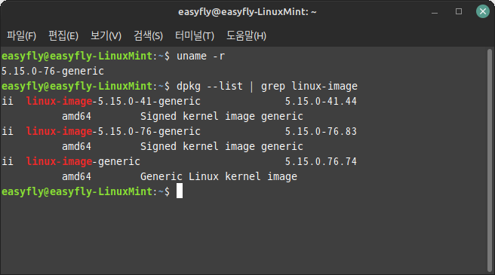Open the 검색(S) menu

coord(148,35)
